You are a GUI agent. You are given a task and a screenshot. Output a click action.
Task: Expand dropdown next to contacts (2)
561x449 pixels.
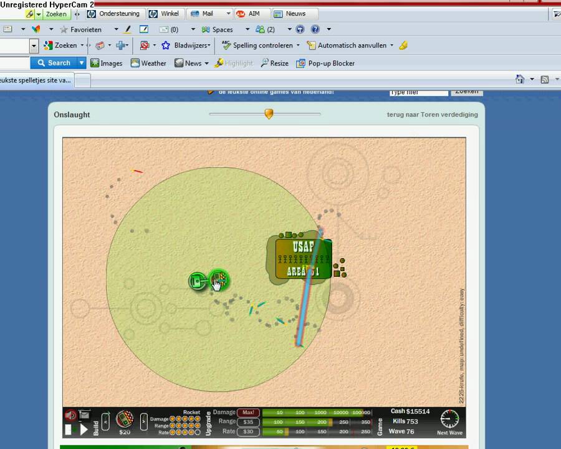tap(289, 29)
